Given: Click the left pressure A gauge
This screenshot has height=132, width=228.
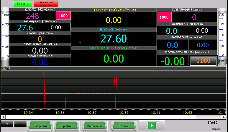Looking at the screenshot, I should tap(5, 37).
